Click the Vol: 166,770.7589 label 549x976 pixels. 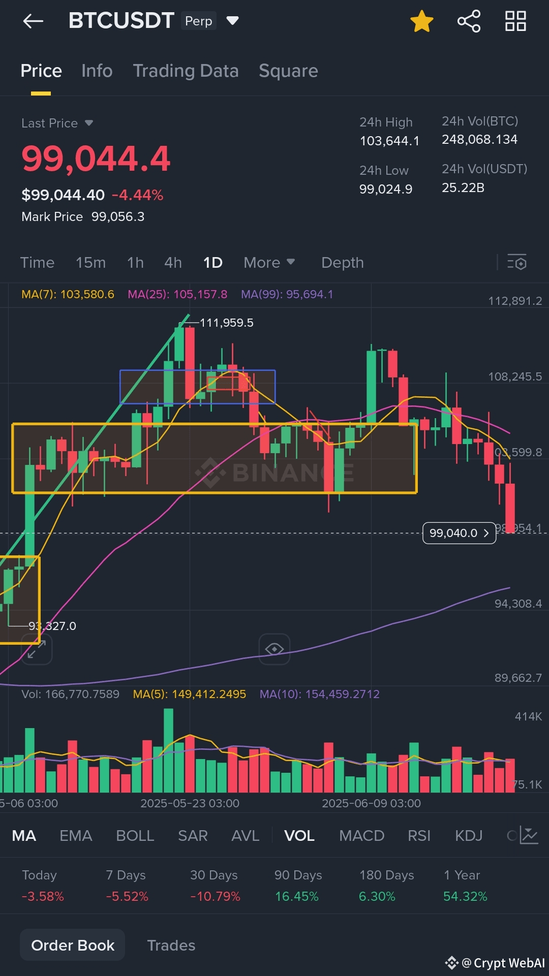tap(70, 694)
